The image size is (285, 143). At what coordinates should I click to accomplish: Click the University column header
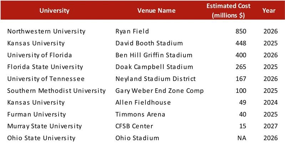tap(54, 10)
